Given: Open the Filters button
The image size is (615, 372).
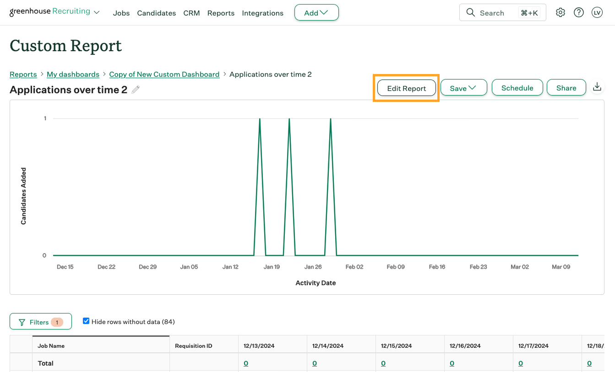Looking at the screenshot, I should (40, 322).
